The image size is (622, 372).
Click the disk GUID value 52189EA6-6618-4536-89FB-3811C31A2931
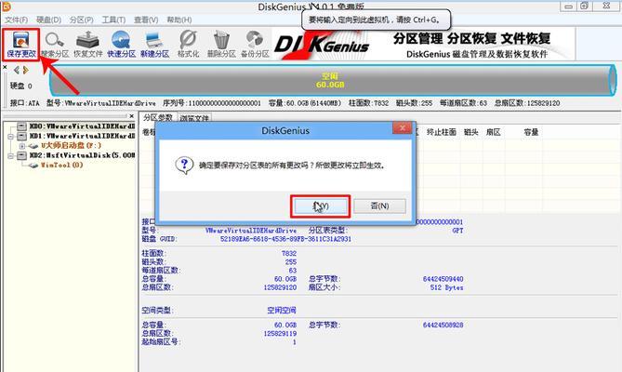[x=285, y=239]
